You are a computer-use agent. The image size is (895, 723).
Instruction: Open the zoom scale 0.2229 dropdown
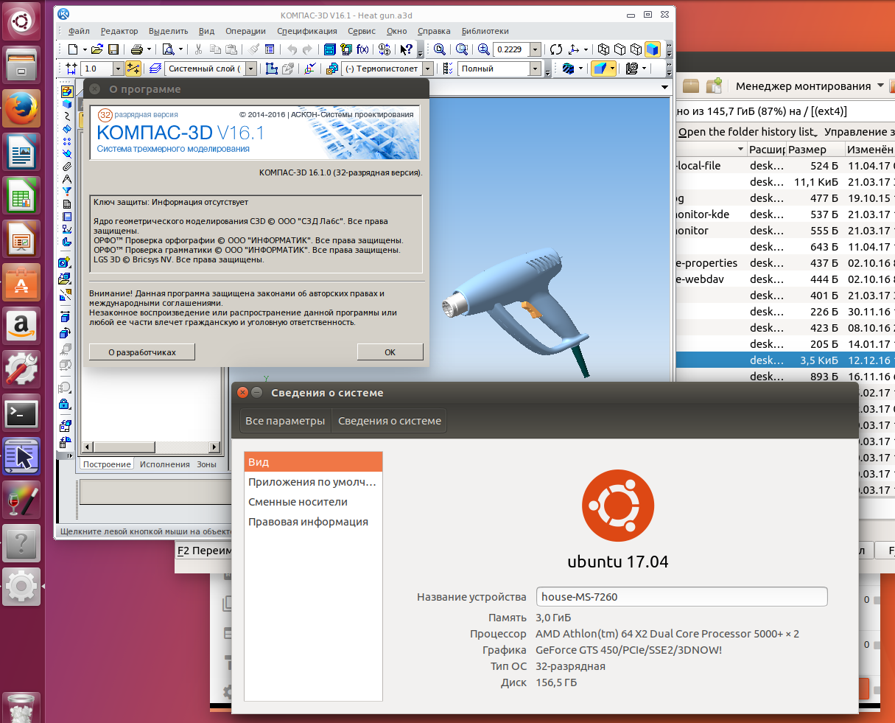pos(535,49)
